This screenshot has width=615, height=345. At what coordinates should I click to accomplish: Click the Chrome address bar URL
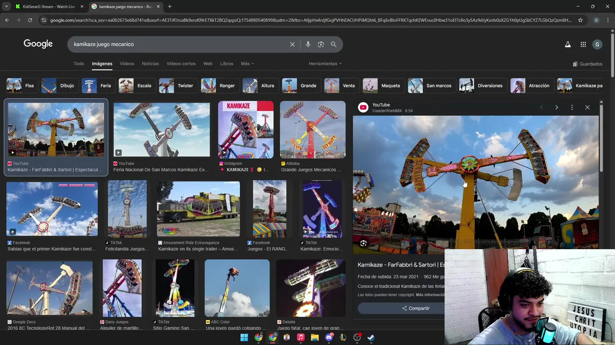(310, 20)
